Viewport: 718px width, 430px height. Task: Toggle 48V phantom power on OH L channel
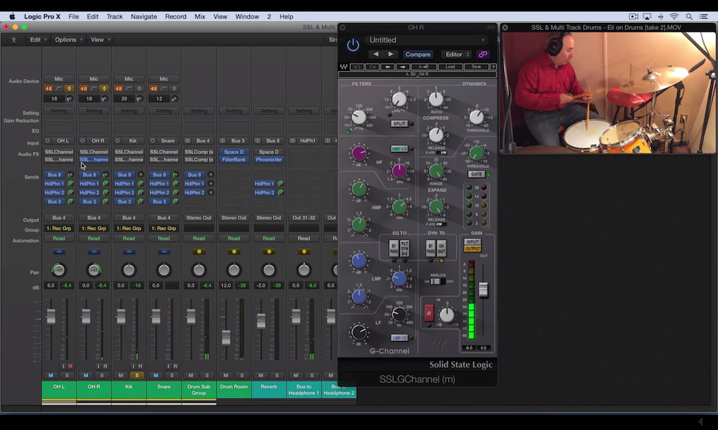[x=49, y=89]
